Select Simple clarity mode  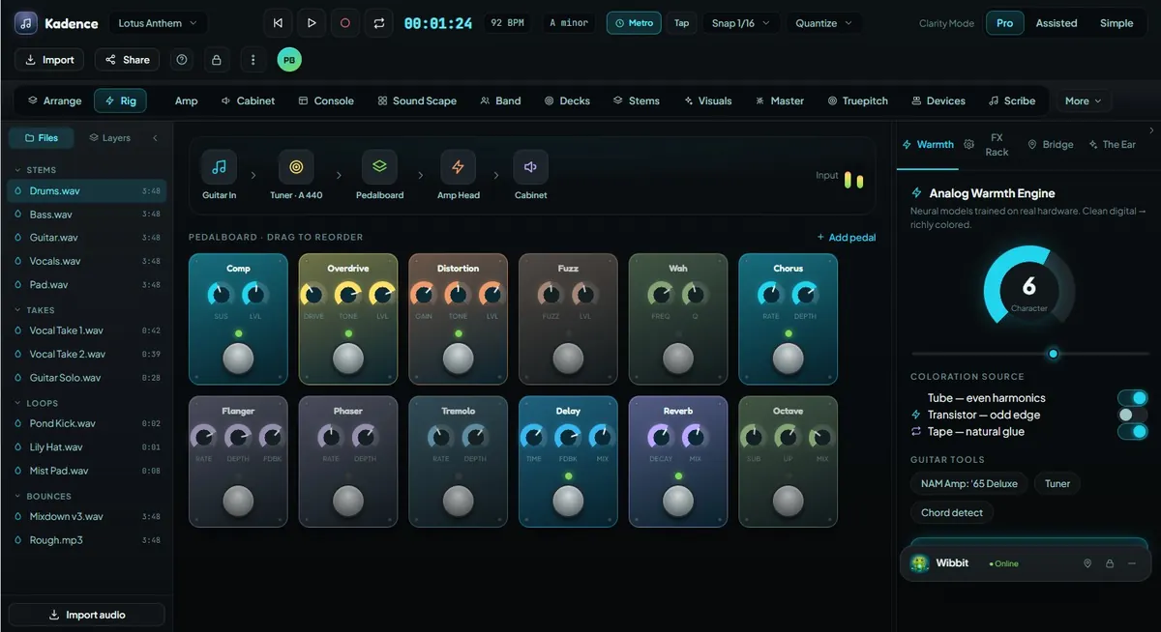pos(1116,23)
